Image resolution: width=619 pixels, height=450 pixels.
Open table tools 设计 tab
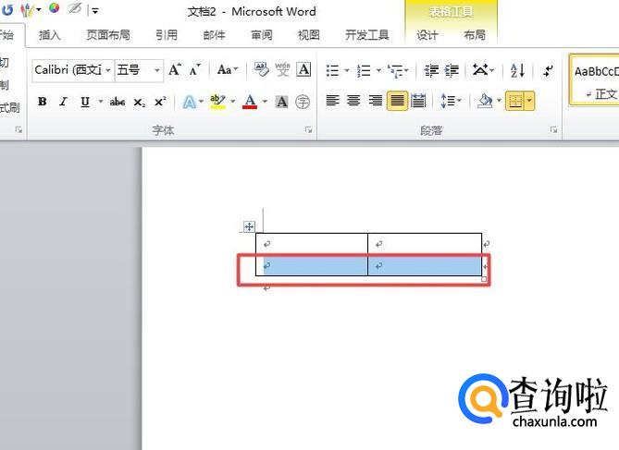427,35
